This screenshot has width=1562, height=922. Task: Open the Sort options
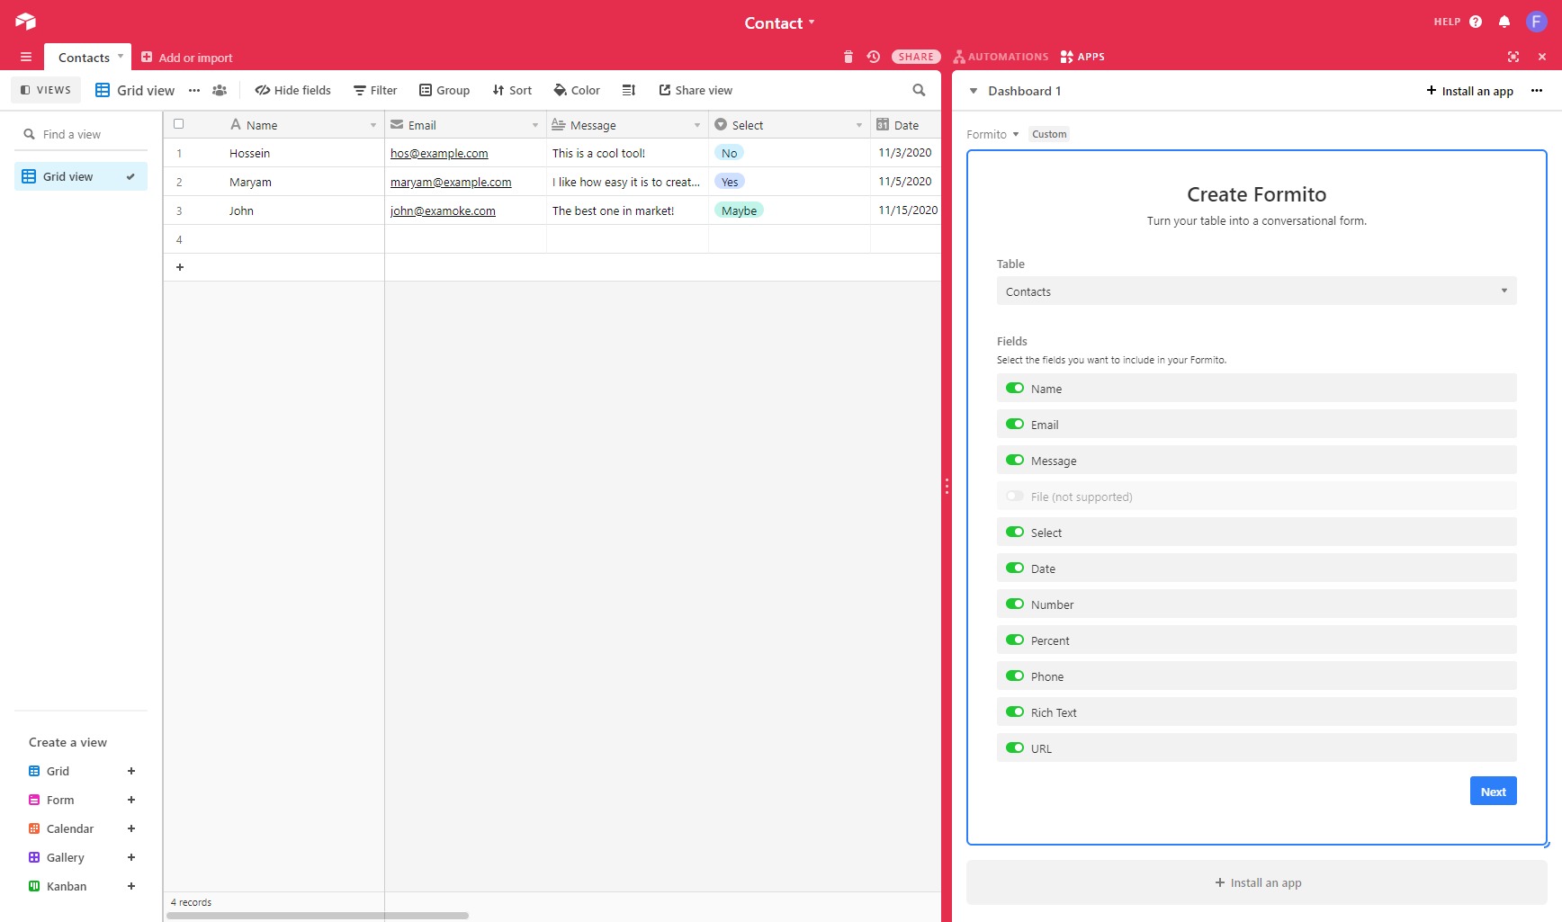pyautogui.click(x=512, y=90)
